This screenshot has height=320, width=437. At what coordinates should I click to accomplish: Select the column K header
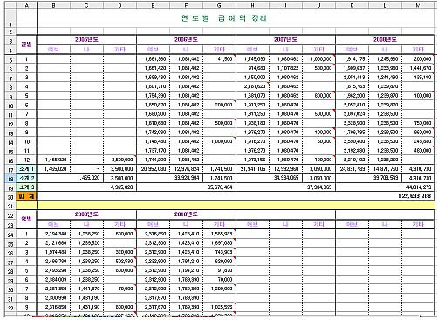tap(352, 5)
